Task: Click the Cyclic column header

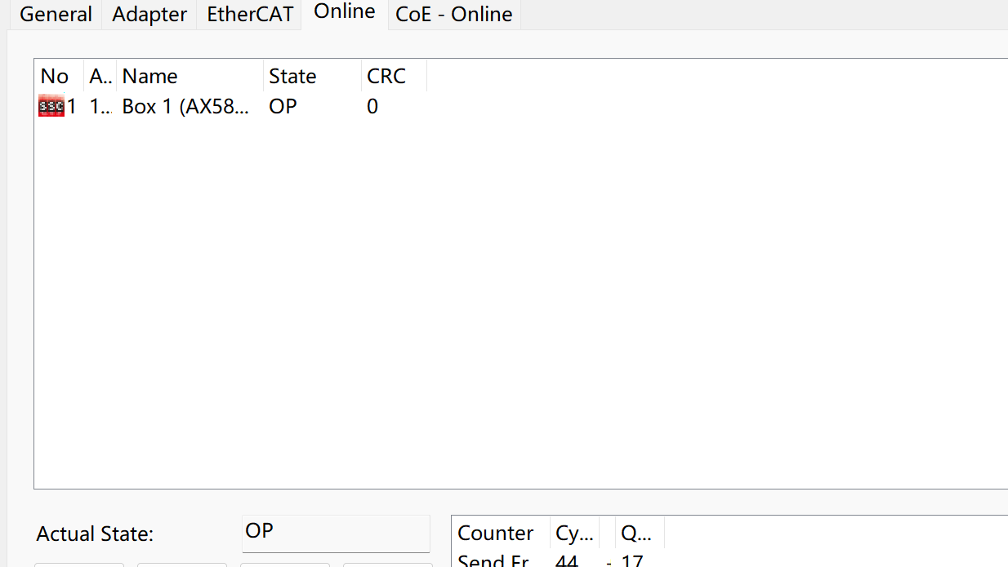Action: click(574, 532)
